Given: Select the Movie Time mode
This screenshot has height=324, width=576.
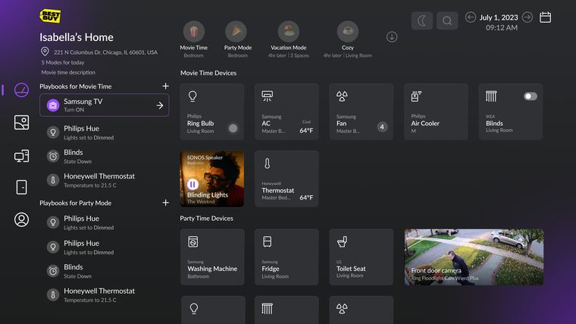Looking at the screenshot, I should coord(193,39).
